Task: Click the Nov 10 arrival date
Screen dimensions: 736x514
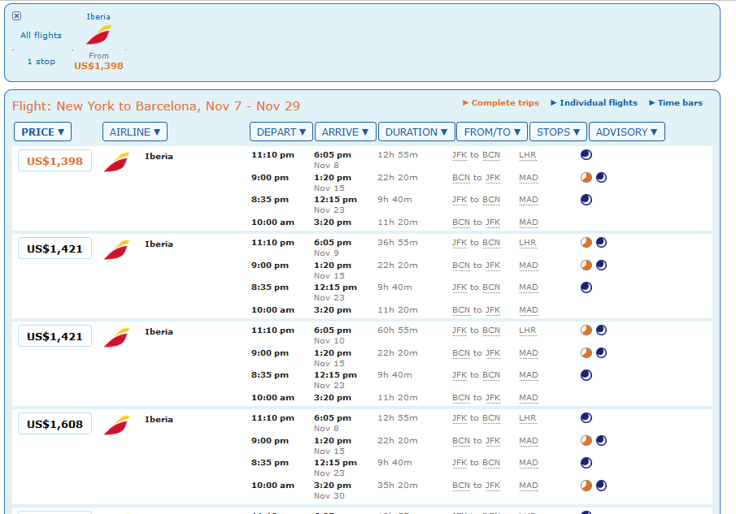Action: [329, 340]
